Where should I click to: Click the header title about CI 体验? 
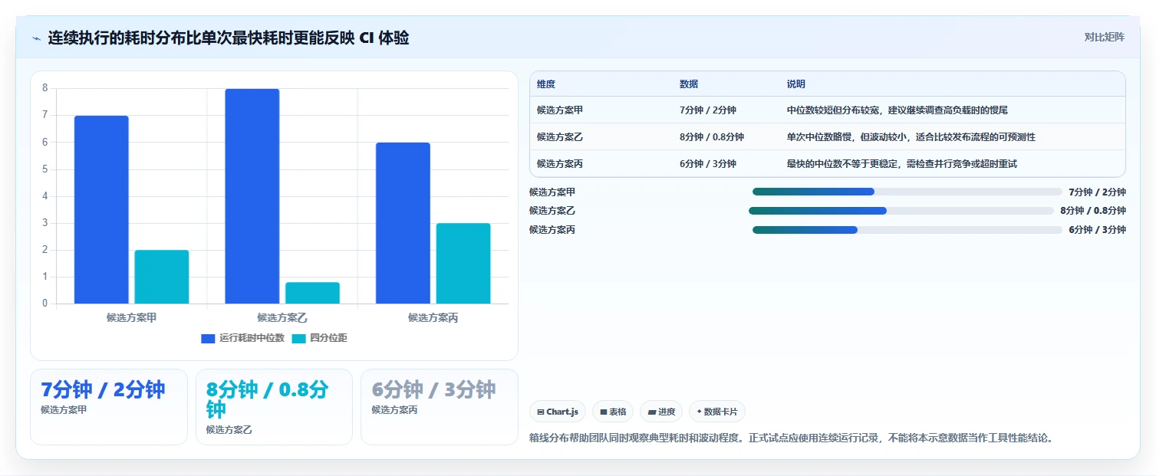pos(229,38)
